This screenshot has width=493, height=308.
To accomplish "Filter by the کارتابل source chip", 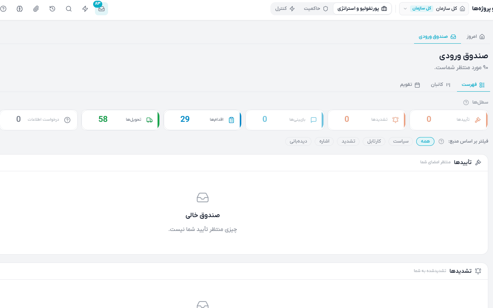I will [374, 141].
